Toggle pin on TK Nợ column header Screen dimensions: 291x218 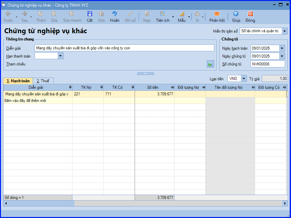click(101, 87)
